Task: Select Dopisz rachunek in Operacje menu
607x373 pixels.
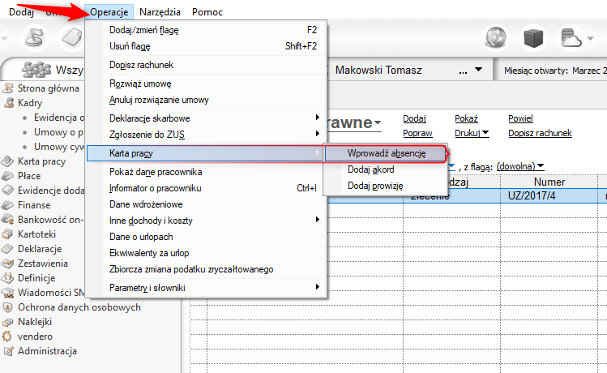Action: [x=207, y=65]
